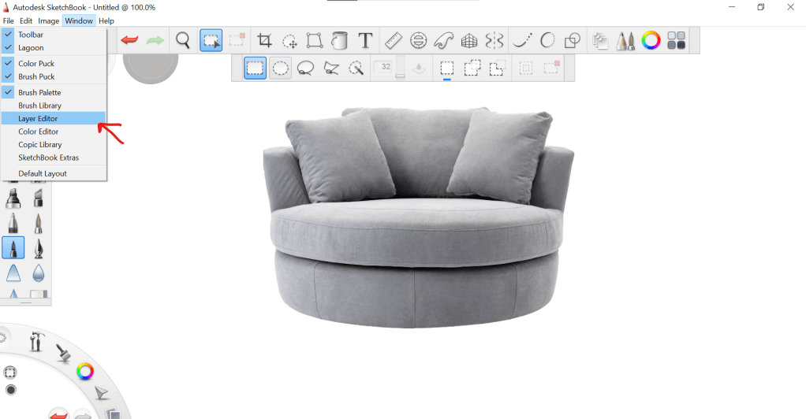The image size is (806, 419).
Task: Select Copic Library menu entry
Action: tap(40, 145)
